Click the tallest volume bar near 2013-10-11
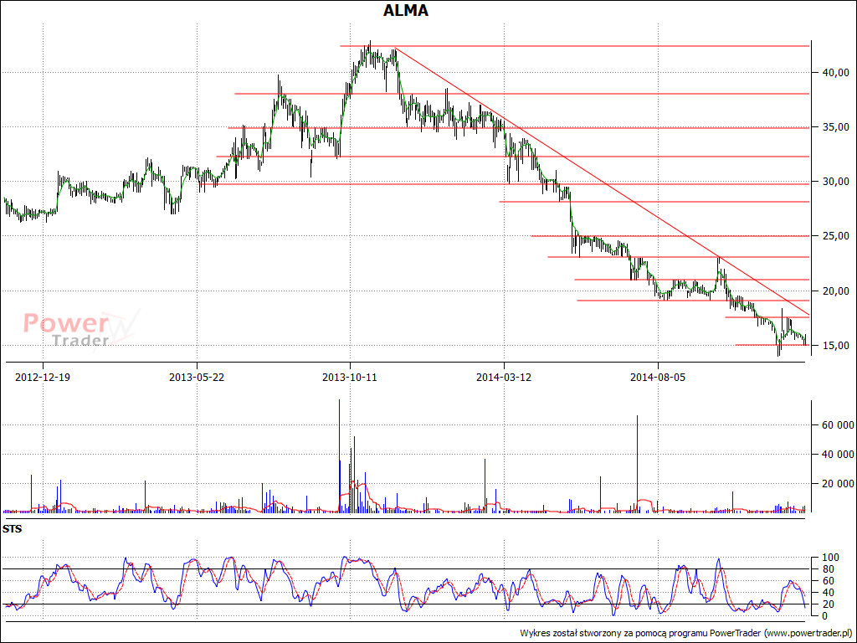The image size is (857, 643). coord(340,455)
